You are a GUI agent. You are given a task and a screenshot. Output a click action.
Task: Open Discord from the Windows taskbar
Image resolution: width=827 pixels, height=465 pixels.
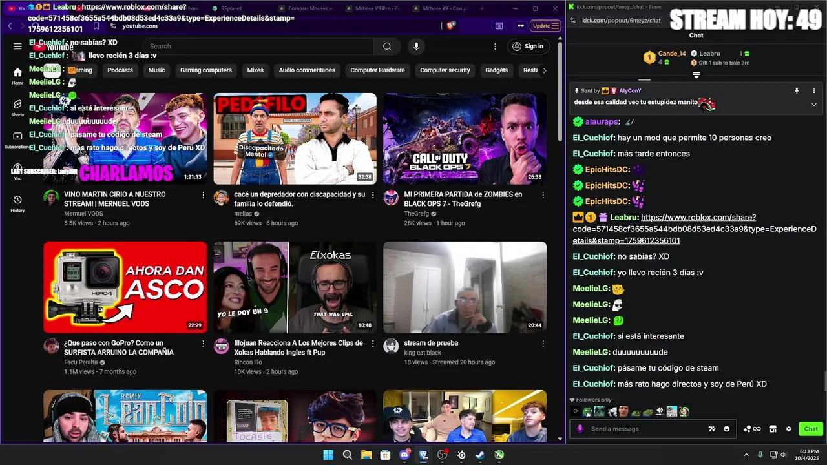coord(404,455)
